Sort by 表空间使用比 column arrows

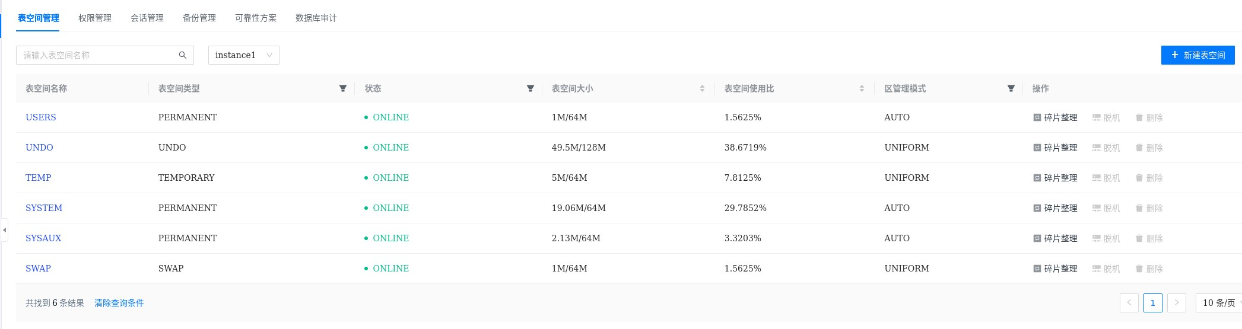click(x=862, y=88)
